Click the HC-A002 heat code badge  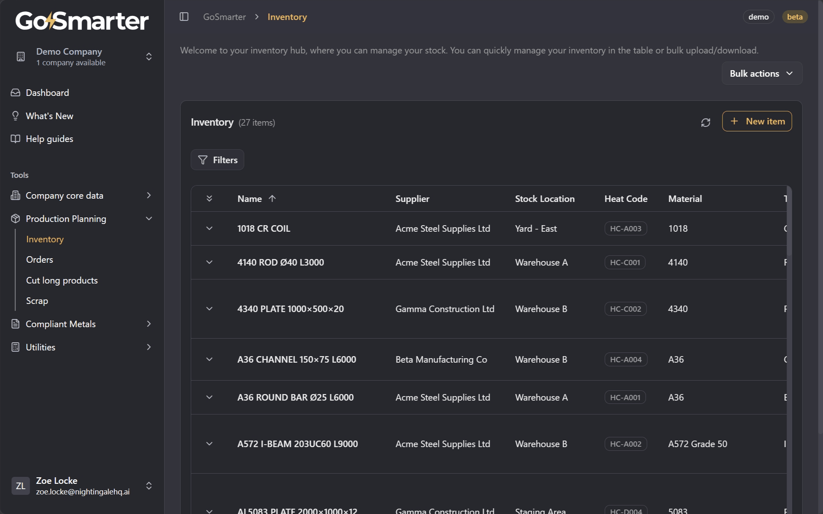pyautogui.click(x=626, y=444)
